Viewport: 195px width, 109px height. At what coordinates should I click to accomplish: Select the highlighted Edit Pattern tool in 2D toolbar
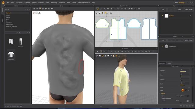97,9
